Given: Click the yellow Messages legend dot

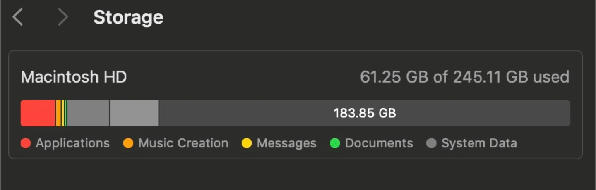Looking at the screenshot, I should 247,144.
